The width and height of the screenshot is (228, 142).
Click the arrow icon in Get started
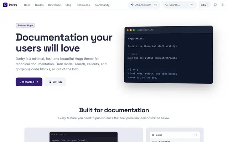(37, 82)
